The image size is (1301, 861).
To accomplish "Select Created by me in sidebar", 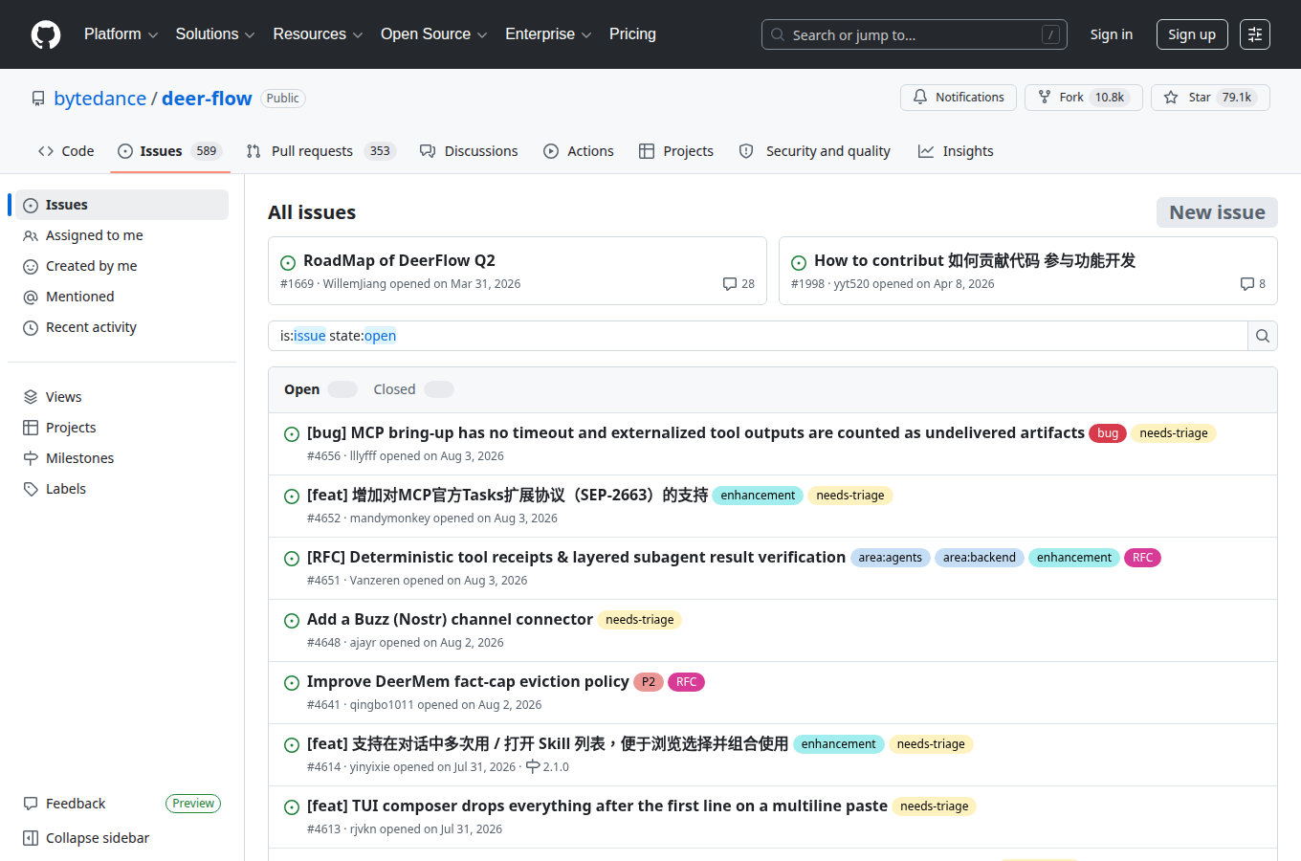I will click(121, 266).
